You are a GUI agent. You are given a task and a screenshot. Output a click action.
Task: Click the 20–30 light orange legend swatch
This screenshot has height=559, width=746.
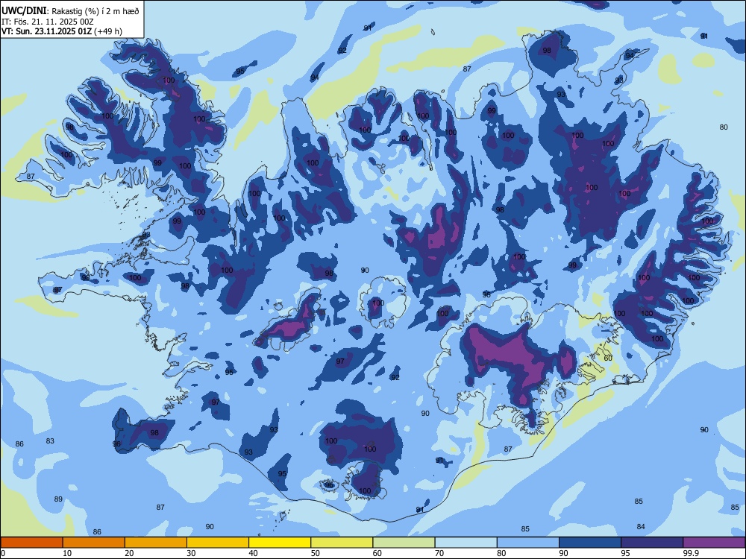tap(156, 543)
